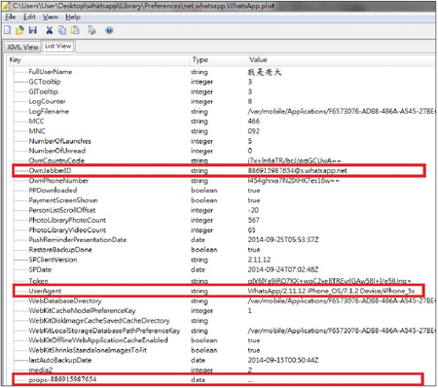The height and width of the screenshot is (388, 438).
Task: Select the FullUserName key row
Action: pyautogui.click(x=51, y=72)
